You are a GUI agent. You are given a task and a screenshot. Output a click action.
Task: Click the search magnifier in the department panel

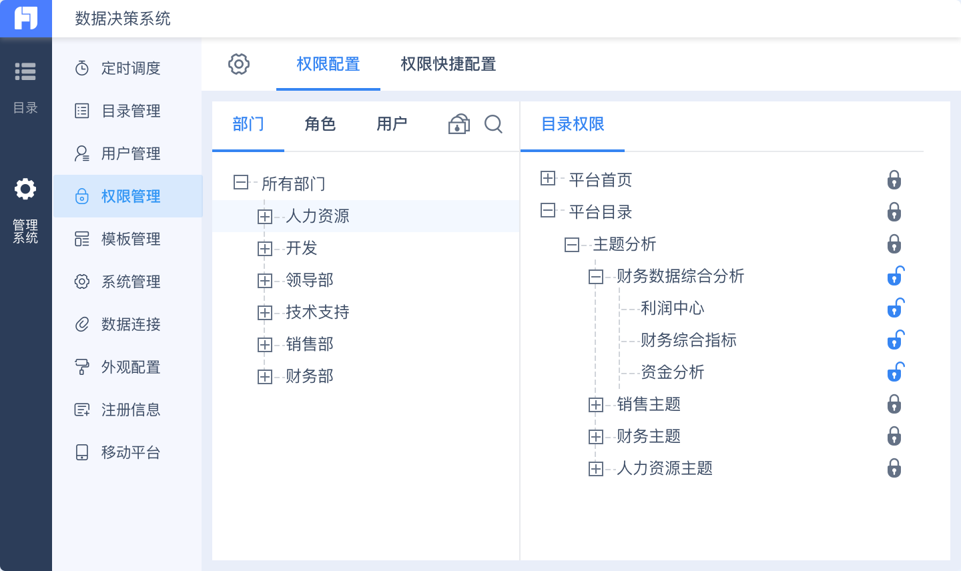pyautogui.click(x=494, y=125)
